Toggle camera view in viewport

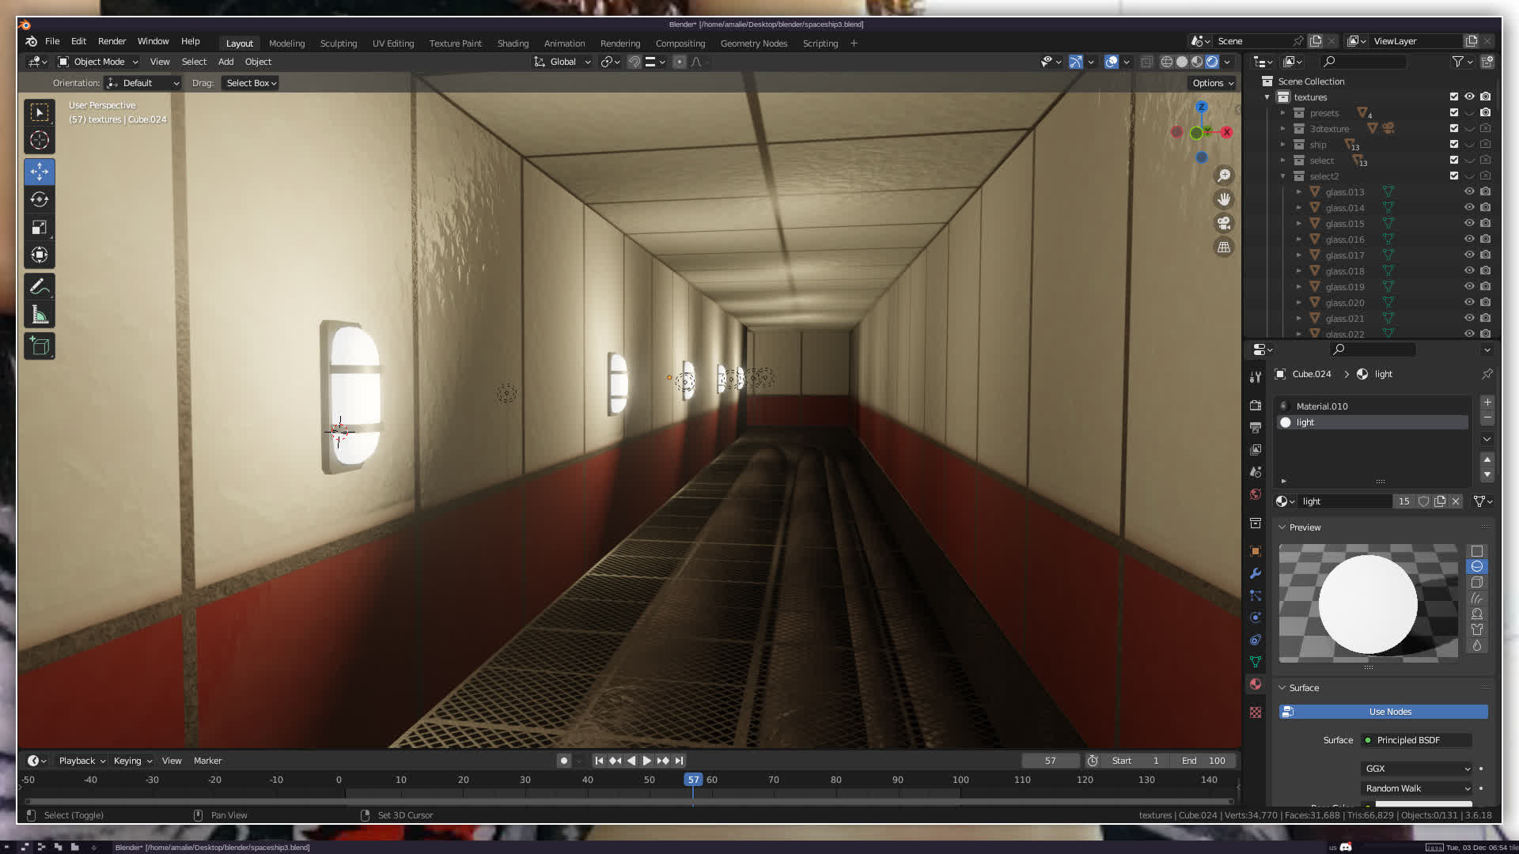pos(1224,223)
